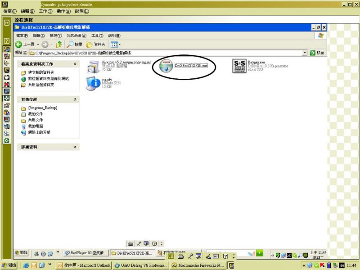Open 共用文件 in the side panel
This screenshot has height=270, width=360.
coord(36,120)
